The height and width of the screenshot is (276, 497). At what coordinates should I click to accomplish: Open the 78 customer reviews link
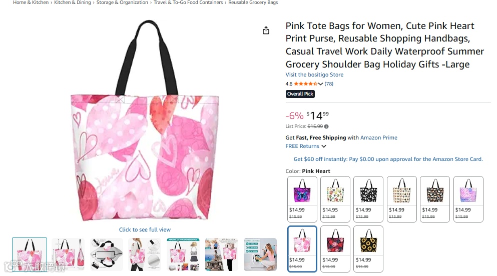click(x=329, y=84)
